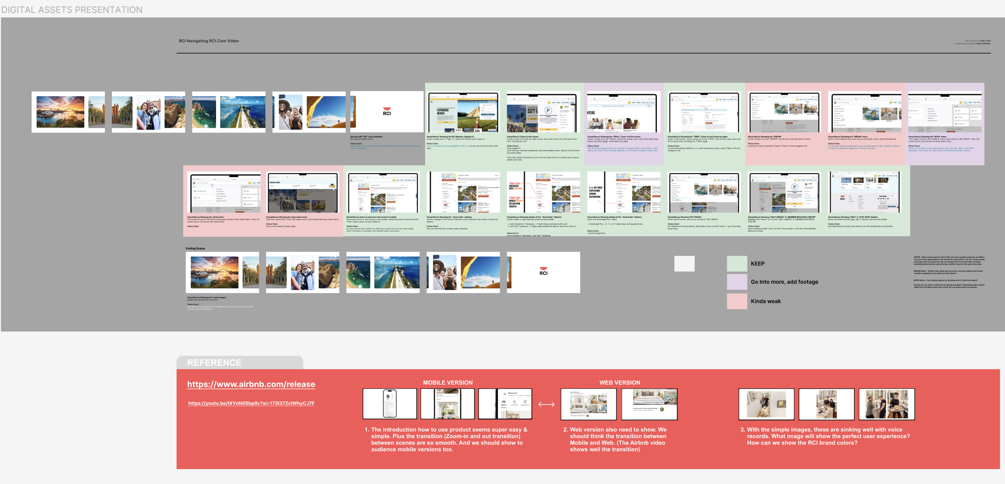The height and width of the screenshot is (484, 1005).
Task: Open the 'RCI TRAVEL' storyboard frame
Action: pyautogui.click(x=704, y=193)
